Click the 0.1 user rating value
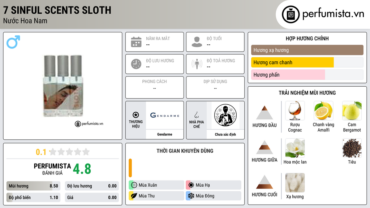 41,152
